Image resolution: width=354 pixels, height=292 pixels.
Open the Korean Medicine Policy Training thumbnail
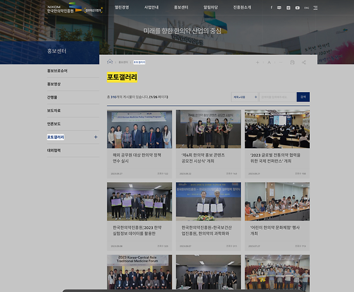[x=139, y=129]
